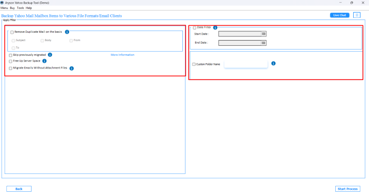Click info icon beside Custom Folder Name field
The width and height of the screenshot is (369, 196).
[273, 63]
